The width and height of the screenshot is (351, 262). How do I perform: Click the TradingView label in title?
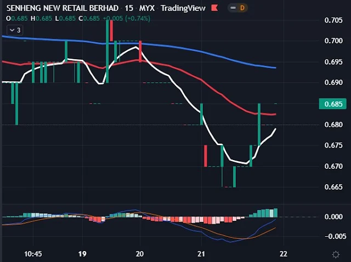click(x=183, y=8)
